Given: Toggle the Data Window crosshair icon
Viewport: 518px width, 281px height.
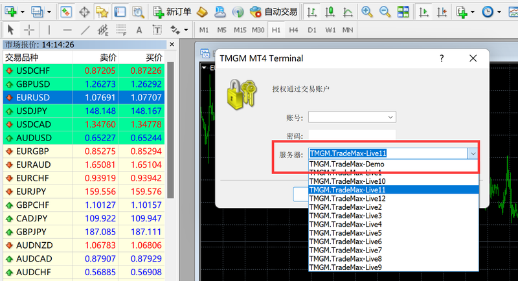Looking at the screenshot, I should tap(84, 12).
